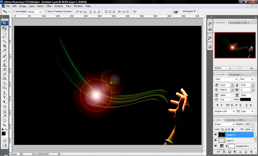This screenshot has width=258, height=156.
Task: Open the Workspace dropdown
Action: [x=189, y=11]
